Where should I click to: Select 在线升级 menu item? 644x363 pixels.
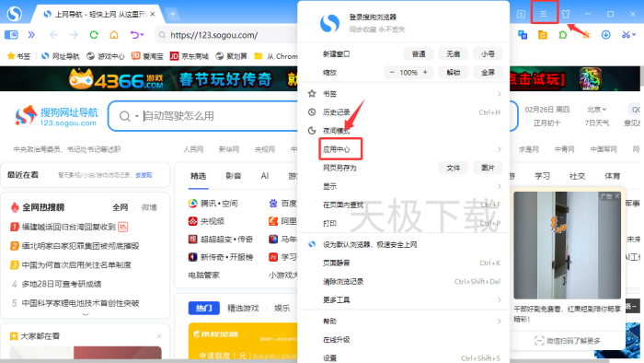coord(403,340)
